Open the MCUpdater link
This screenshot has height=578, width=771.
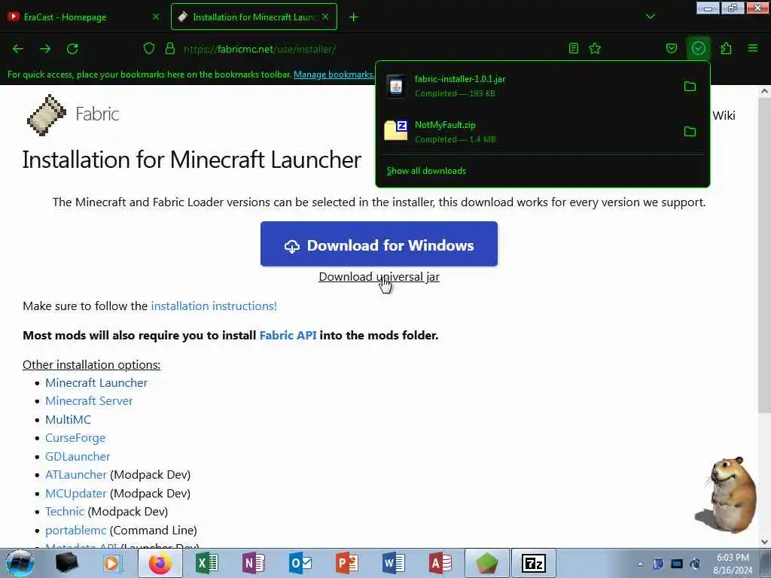point(76,493)
